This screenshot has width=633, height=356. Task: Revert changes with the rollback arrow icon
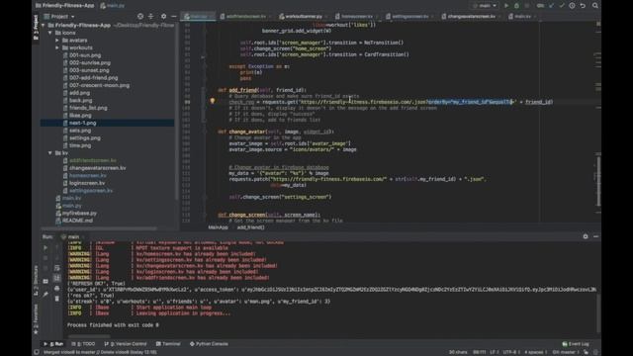click(583, 6)
